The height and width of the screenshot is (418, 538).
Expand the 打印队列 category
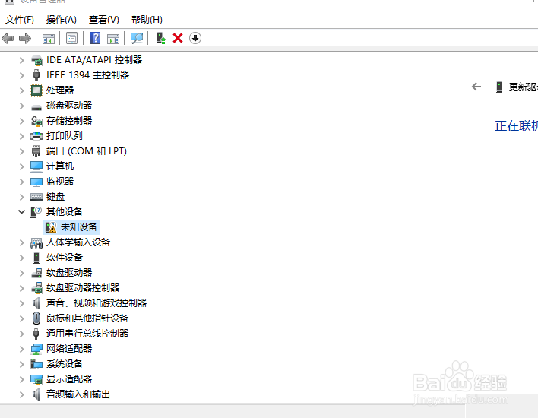(x=21, y=136)
